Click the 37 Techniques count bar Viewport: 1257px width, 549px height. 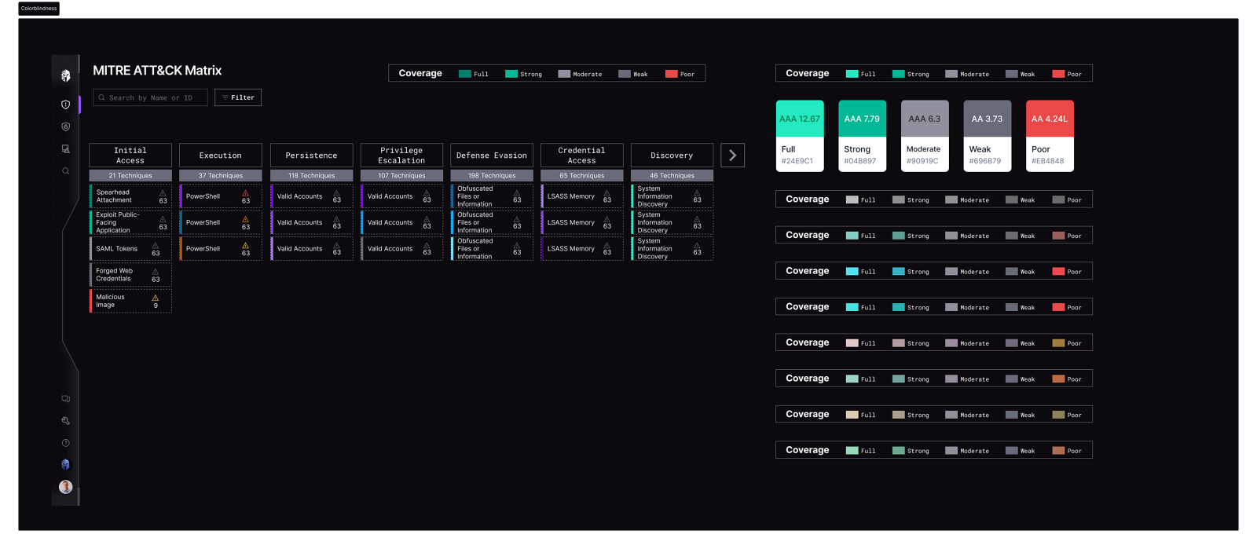(x=221, y=176)
